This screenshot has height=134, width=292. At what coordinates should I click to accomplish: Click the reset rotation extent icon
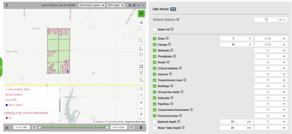pyautogui.click(x=141, y=95)
